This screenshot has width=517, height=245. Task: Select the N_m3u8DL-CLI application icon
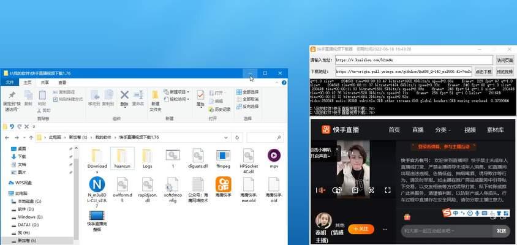pyautogui.click(x=97, y=184)
